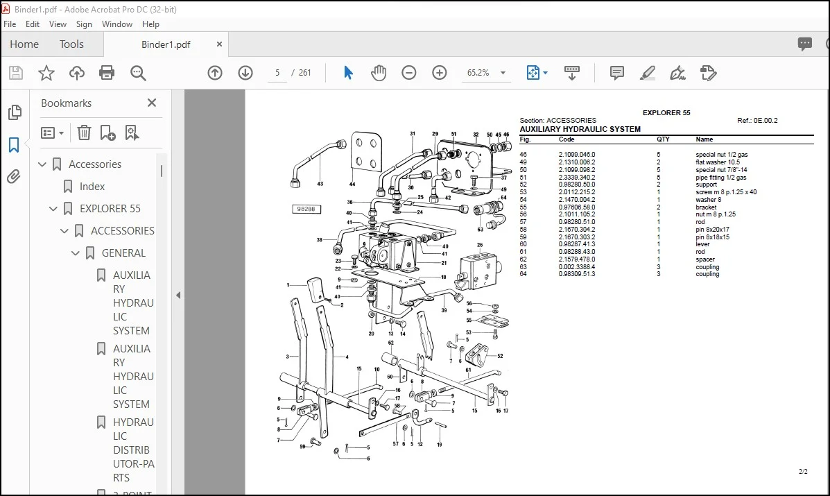Viewport: 830px width, 496px height.
Task: Select the Highlight text pen tool
Action: [647, 73]
